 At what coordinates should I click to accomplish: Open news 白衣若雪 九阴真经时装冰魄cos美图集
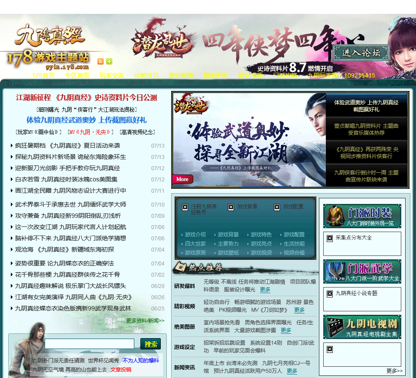click(66, 179)
